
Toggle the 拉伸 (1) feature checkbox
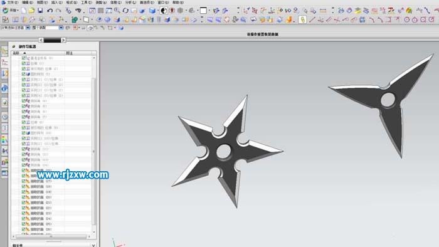pyautogui.click(x=24, y=63)
